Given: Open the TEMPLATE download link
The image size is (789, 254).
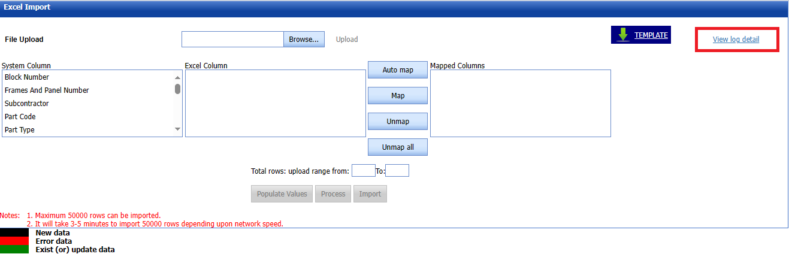Looking at the screenshot, I should point(651,35).
